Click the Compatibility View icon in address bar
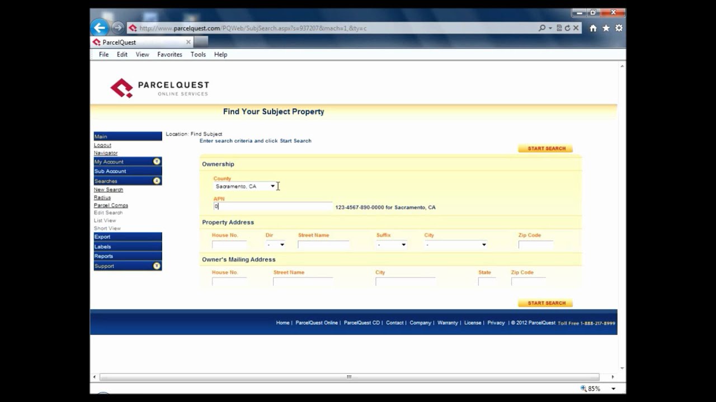This screenshot has width=716, height=402. click(559, 28)
